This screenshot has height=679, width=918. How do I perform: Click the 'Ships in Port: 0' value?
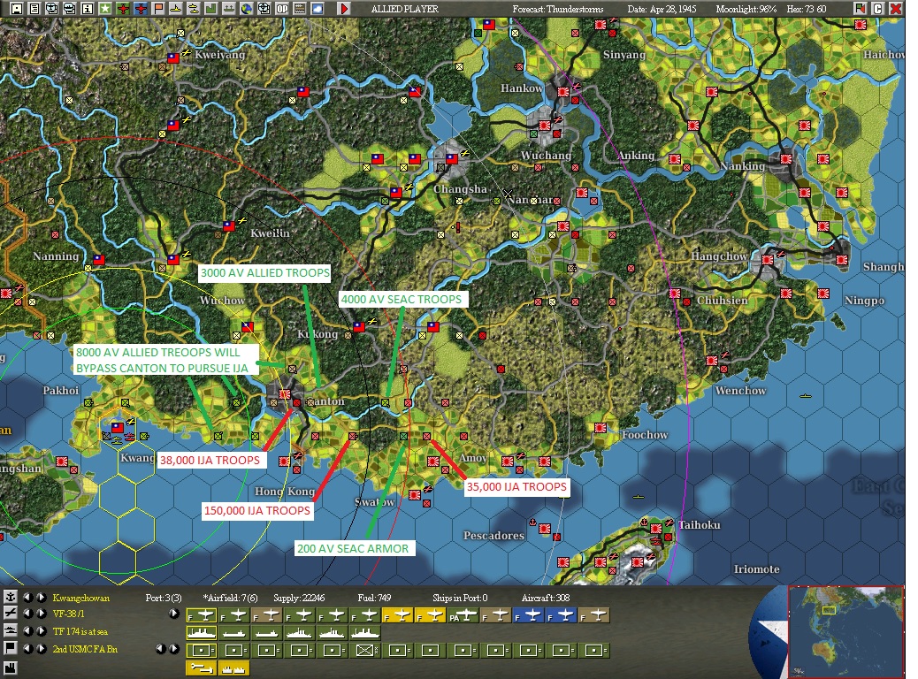tap(460, 598)
